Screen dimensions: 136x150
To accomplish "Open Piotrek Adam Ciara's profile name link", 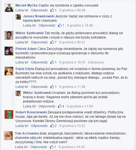I will (x=31, y=49).
